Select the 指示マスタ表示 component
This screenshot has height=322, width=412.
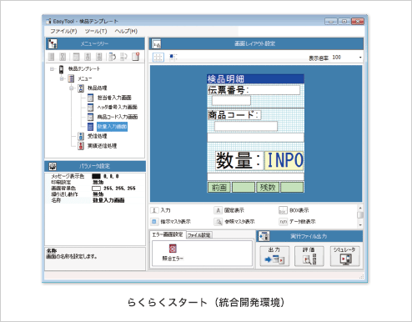click(x=171, y=222)
